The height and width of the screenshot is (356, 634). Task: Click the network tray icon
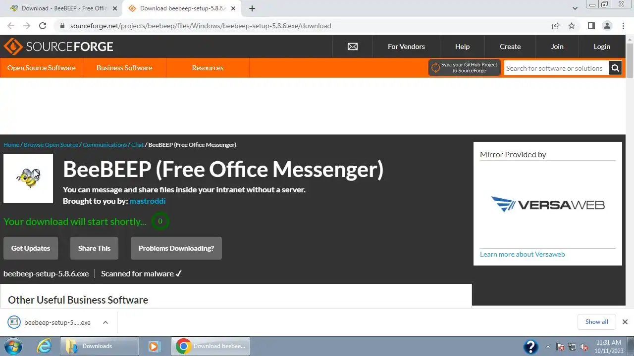click(x=572, y=347)
